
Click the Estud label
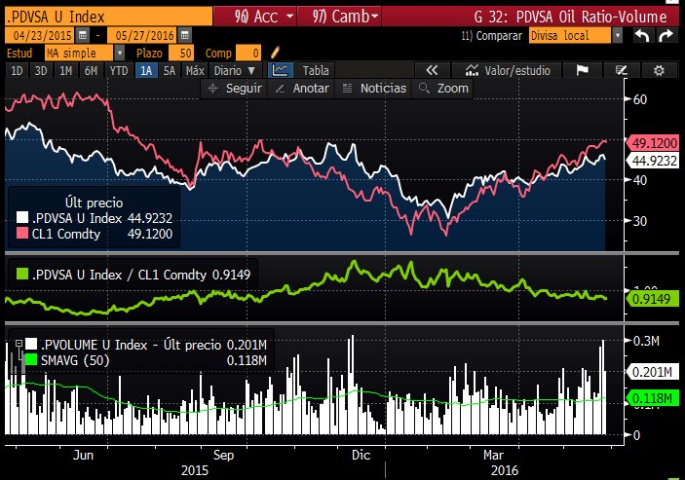[19, 54]
